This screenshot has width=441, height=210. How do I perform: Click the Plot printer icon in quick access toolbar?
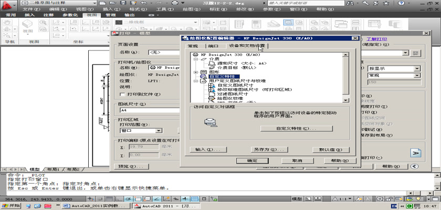175,3
